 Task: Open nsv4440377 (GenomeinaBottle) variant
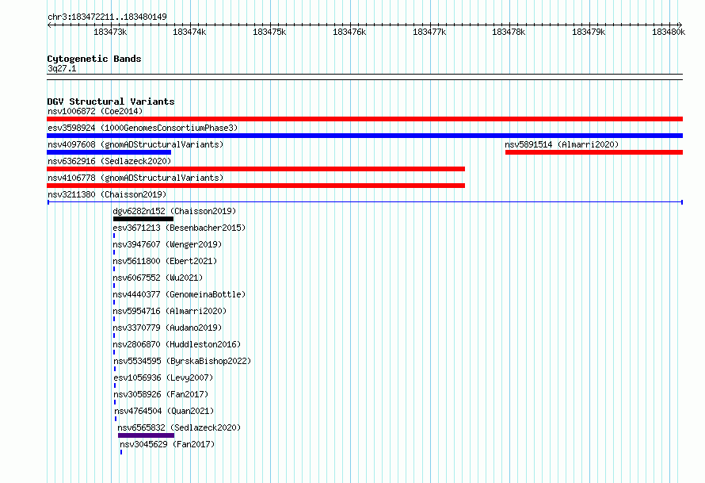179,294
